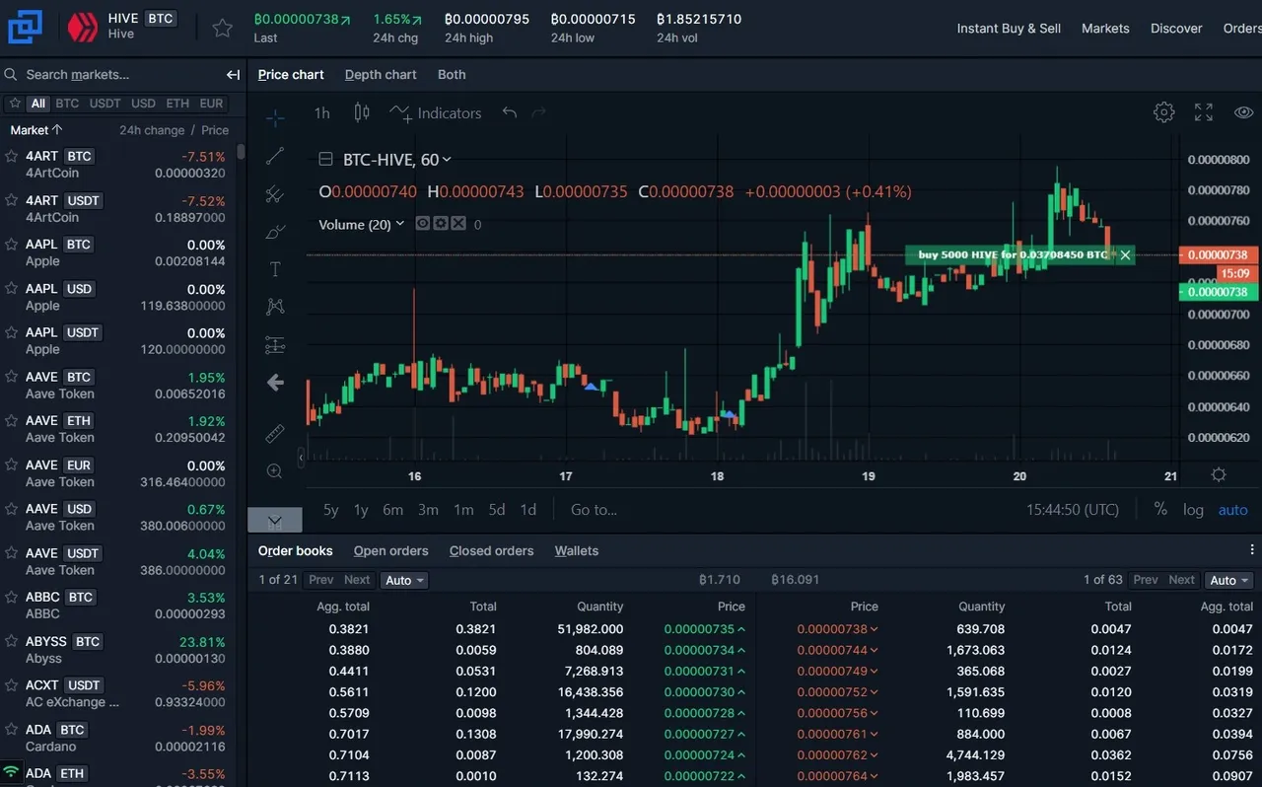
Task: Select the text annotation tool
Action: coord(275,269)
